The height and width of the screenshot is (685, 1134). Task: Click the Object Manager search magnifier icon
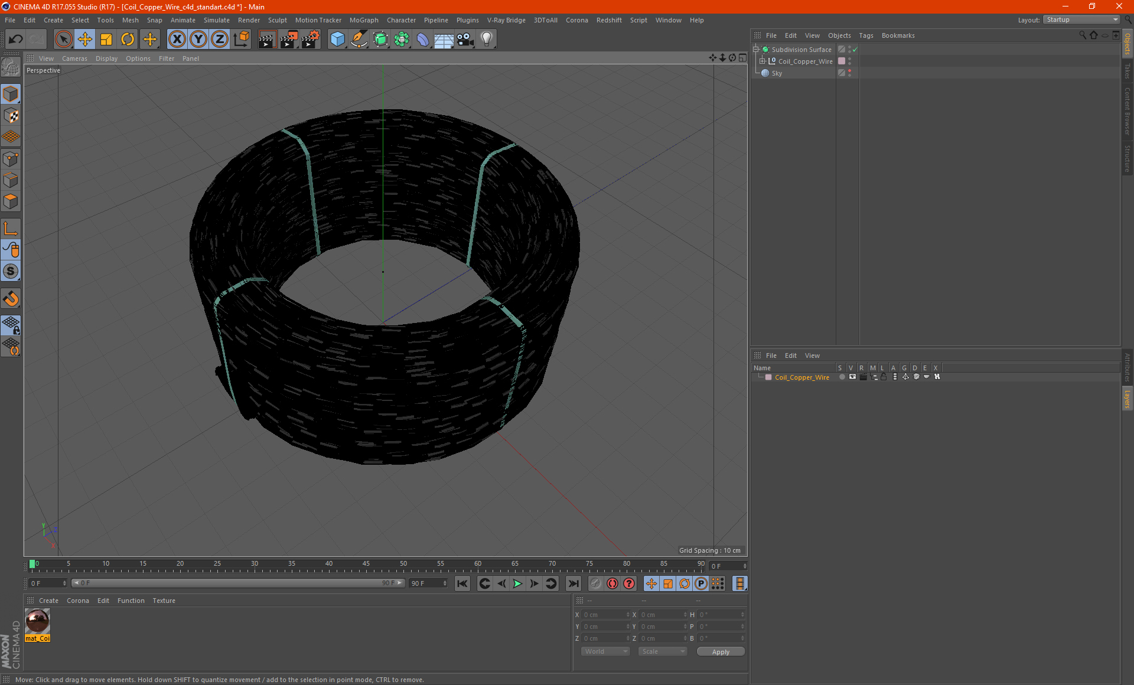tap(1083, 35)
